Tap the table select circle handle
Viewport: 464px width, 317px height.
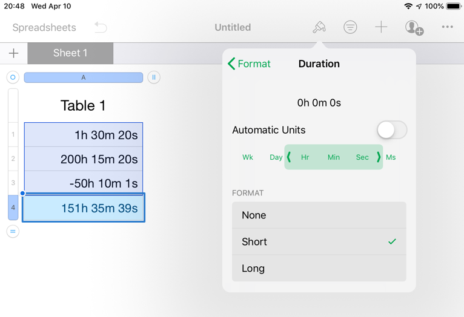tap(13, 77)
